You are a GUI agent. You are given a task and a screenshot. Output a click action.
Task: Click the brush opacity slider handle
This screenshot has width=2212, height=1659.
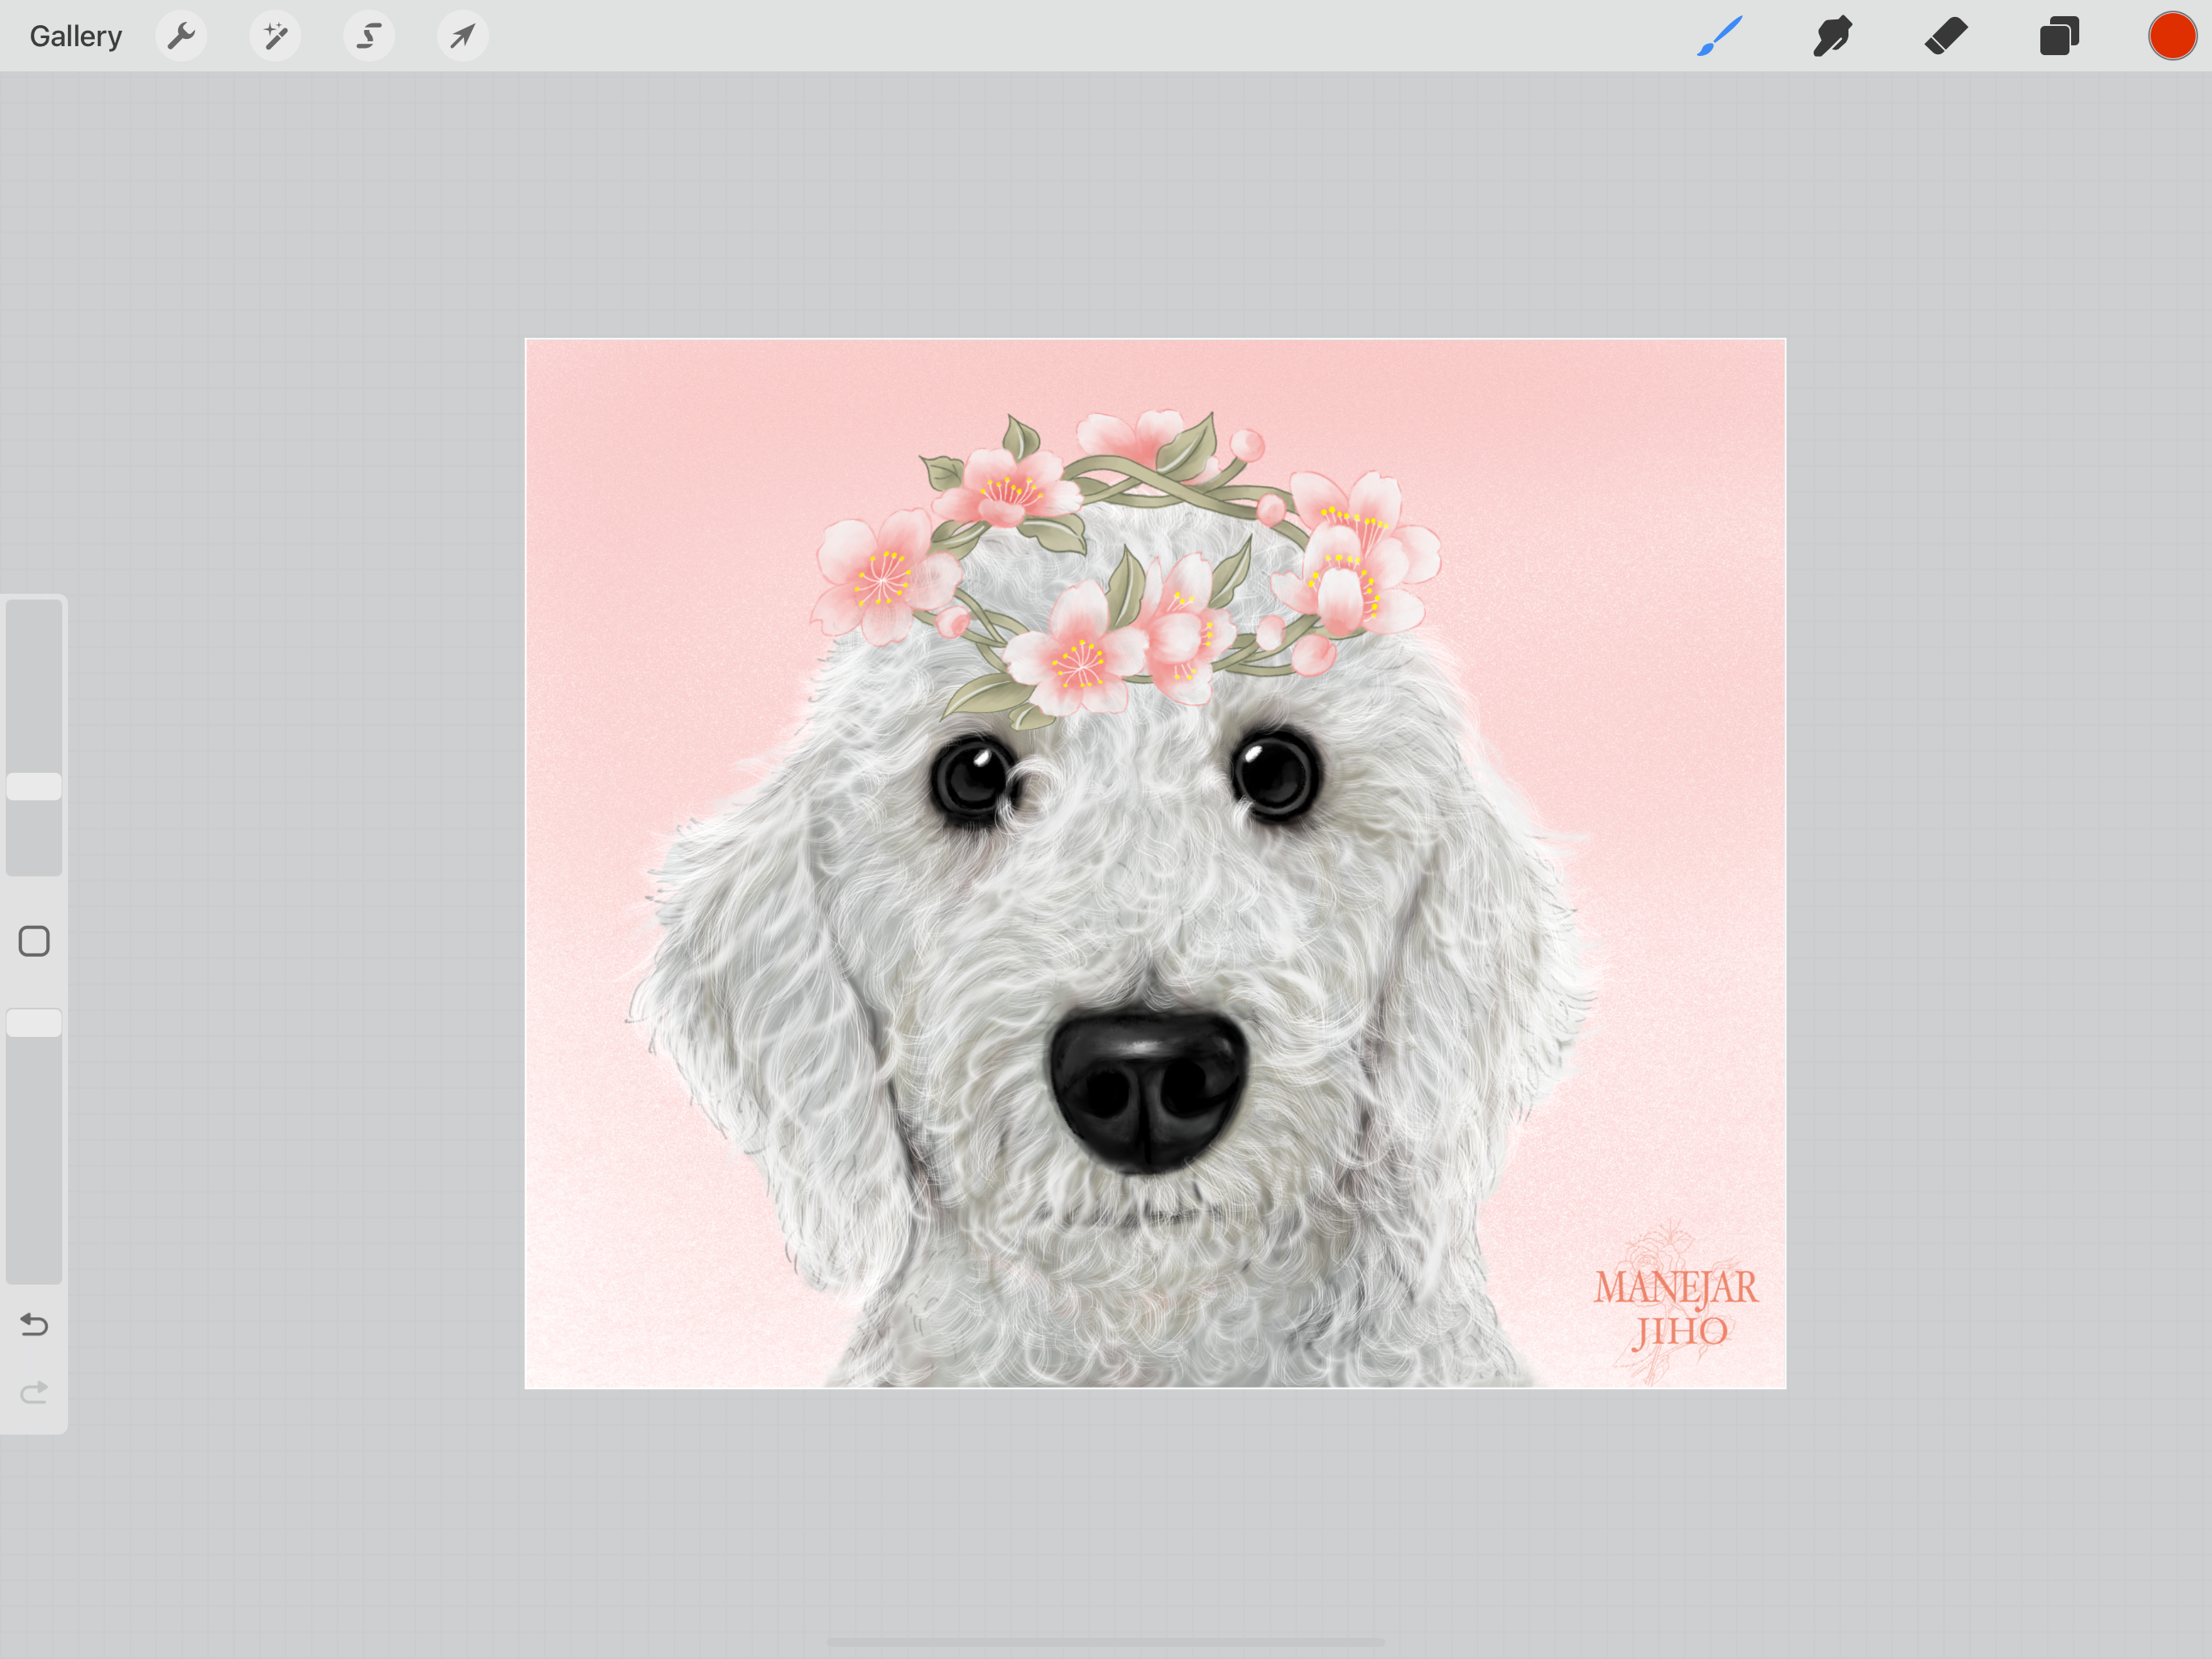click(34, 1022)
